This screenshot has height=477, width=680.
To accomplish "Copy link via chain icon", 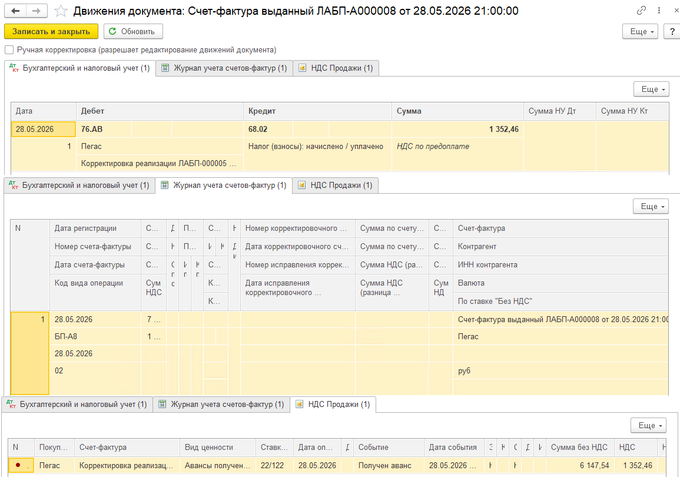I will tap(641, 11).
